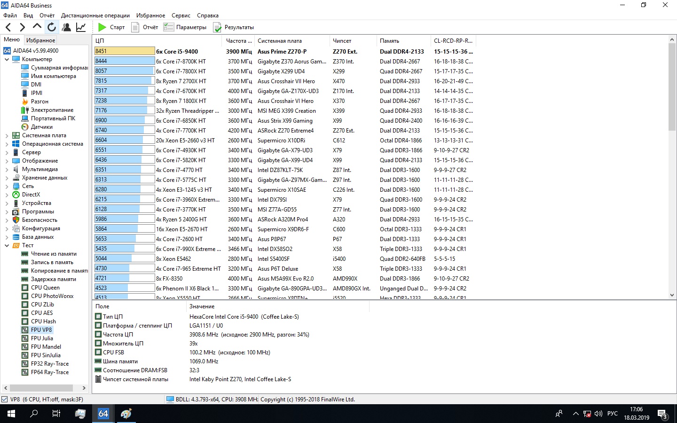Screen dimensions: 677x423
Task: Click the results list scroll down arrow
Action: click(672, 295)
